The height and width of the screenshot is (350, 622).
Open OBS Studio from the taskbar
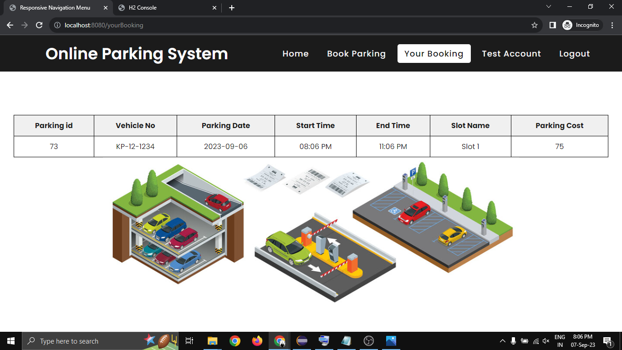click(369, 341)
